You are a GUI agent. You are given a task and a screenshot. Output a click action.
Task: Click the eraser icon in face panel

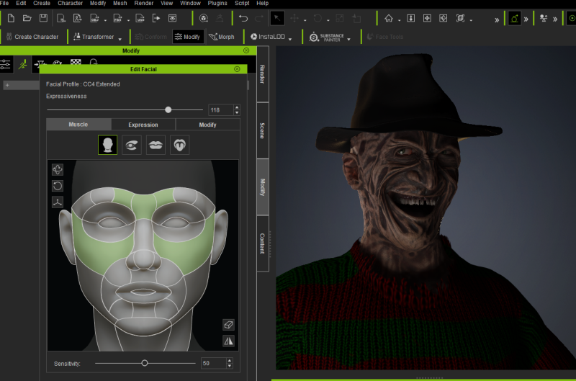(228, 324)
